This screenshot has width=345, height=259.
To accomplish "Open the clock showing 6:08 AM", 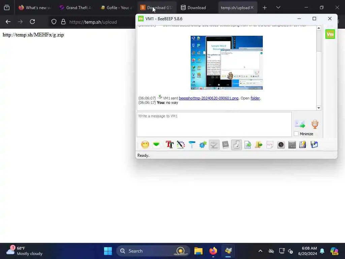I will (308, 251).
